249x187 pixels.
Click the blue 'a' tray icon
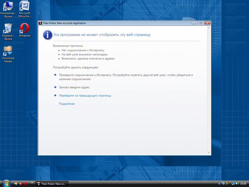click(223, 183)
